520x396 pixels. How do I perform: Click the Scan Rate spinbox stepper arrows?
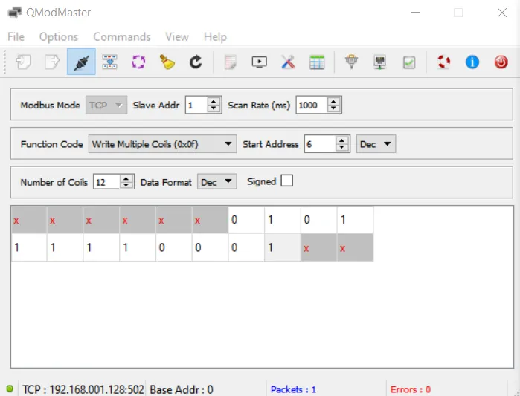pyautogui.click(x=334, y=106)
